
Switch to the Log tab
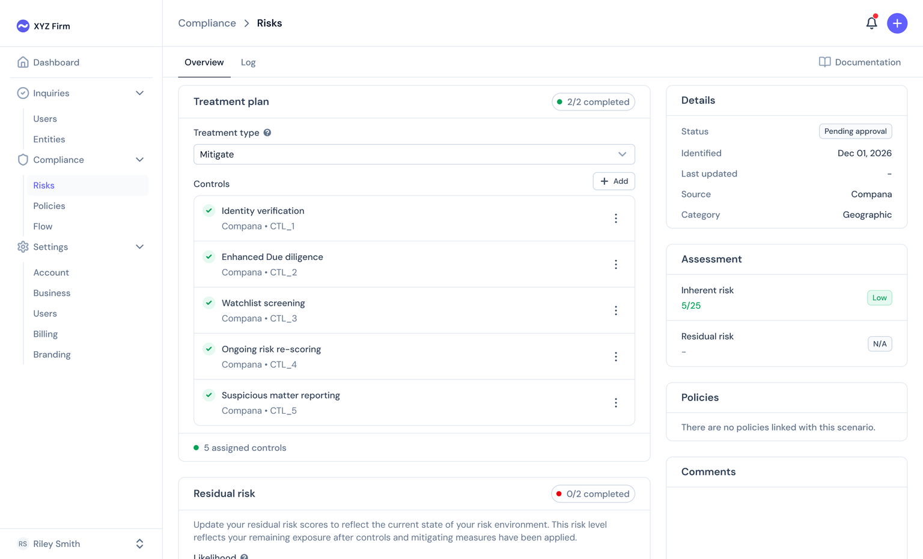248,62
